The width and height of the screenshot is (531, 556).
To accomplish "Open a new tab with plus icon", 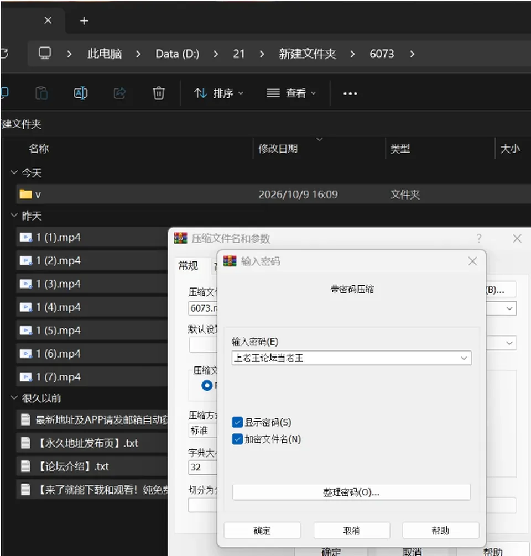I will tap(84, 21).
